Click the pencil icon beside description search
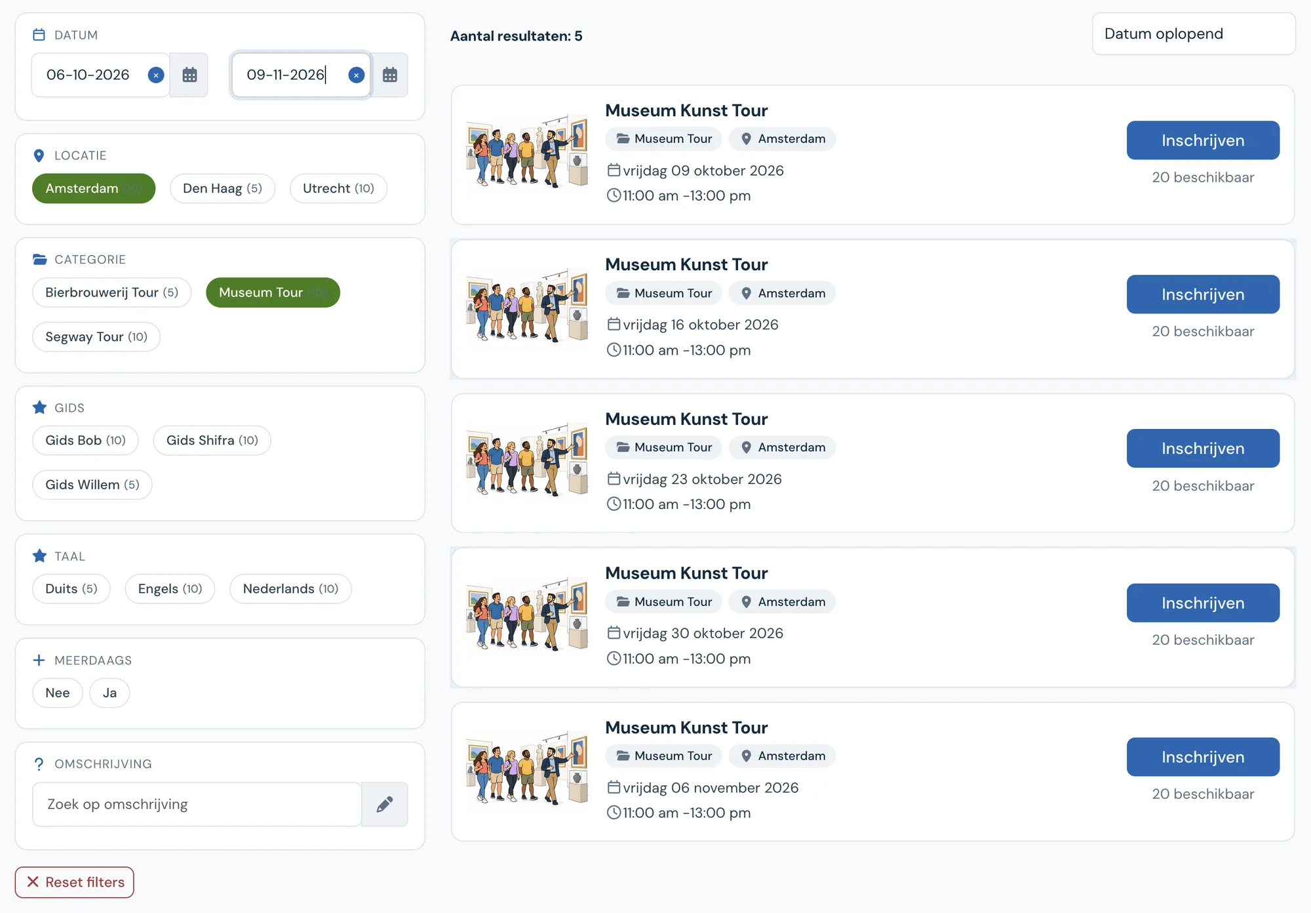This screenshot has width=1311, height=913. coord(385,804)
